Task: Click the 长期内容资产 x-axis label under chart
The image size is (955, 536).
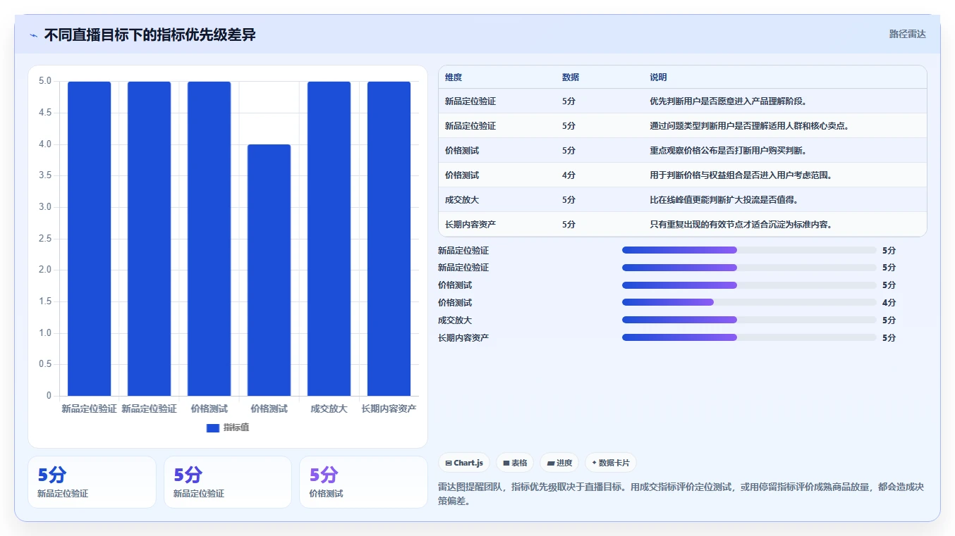Action: pyautogui.click(x=389, y=409)
